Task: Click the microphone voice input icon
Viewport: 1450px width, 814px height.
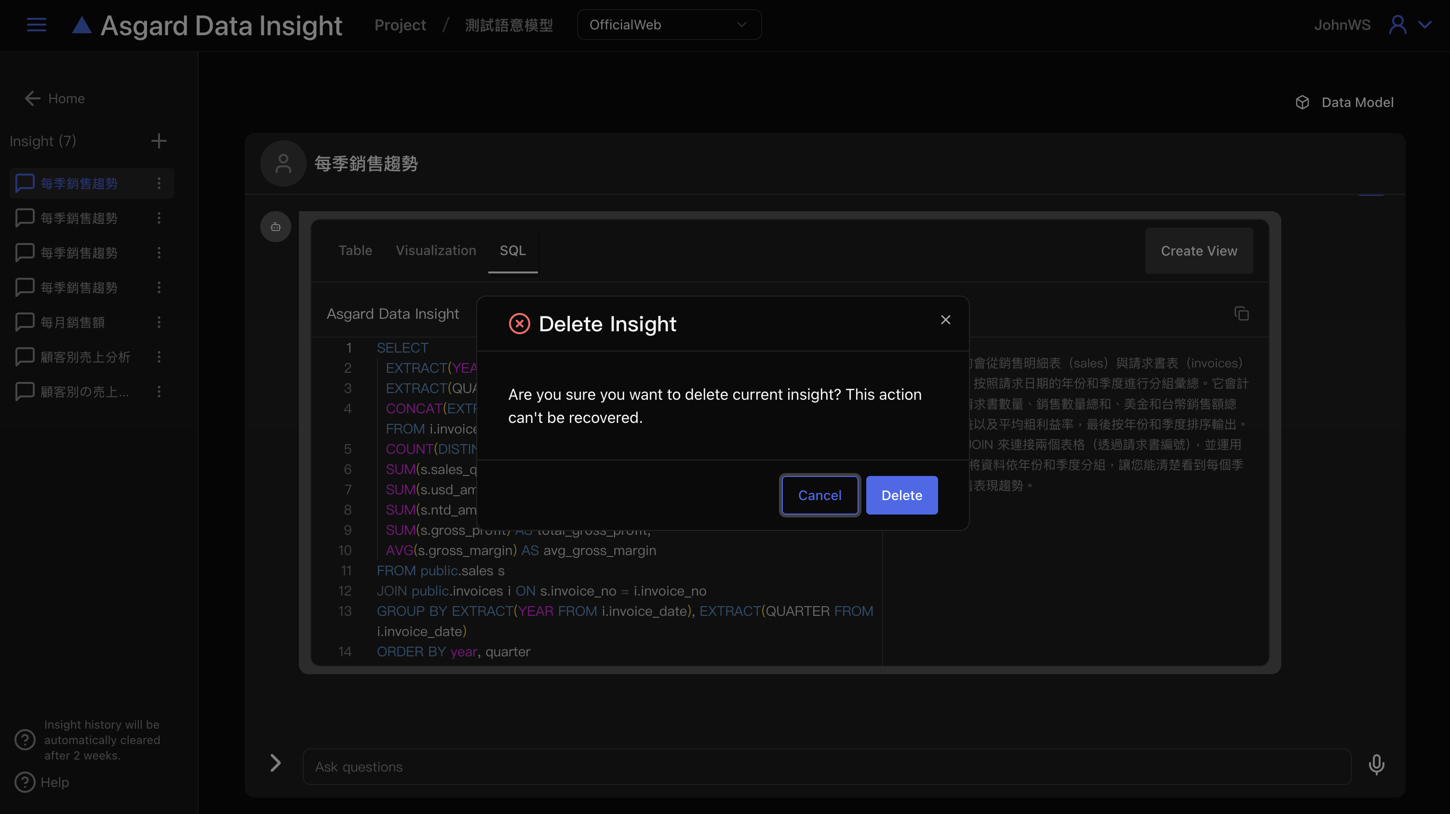Action: (x=1376, y=765)
